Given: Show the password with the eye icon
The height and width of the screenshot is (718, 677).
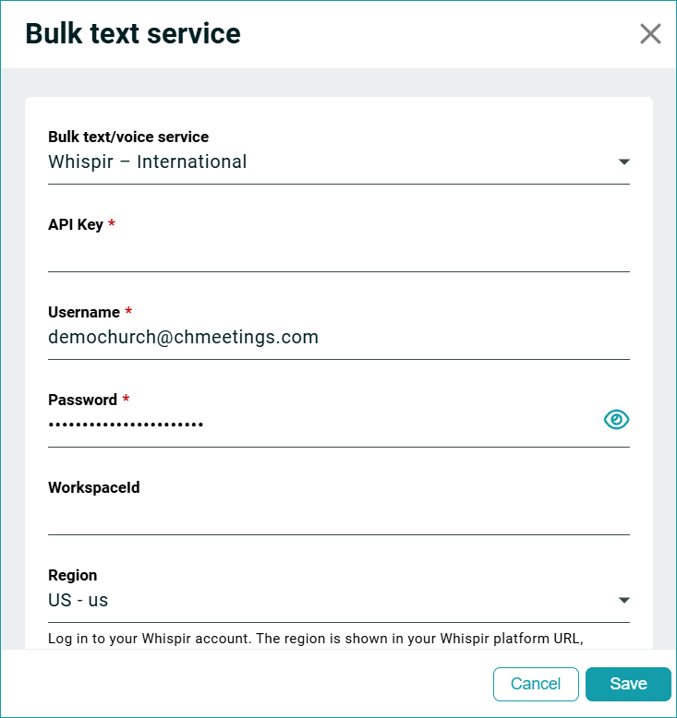Looking at the screenshot, I should coord(616,420).
